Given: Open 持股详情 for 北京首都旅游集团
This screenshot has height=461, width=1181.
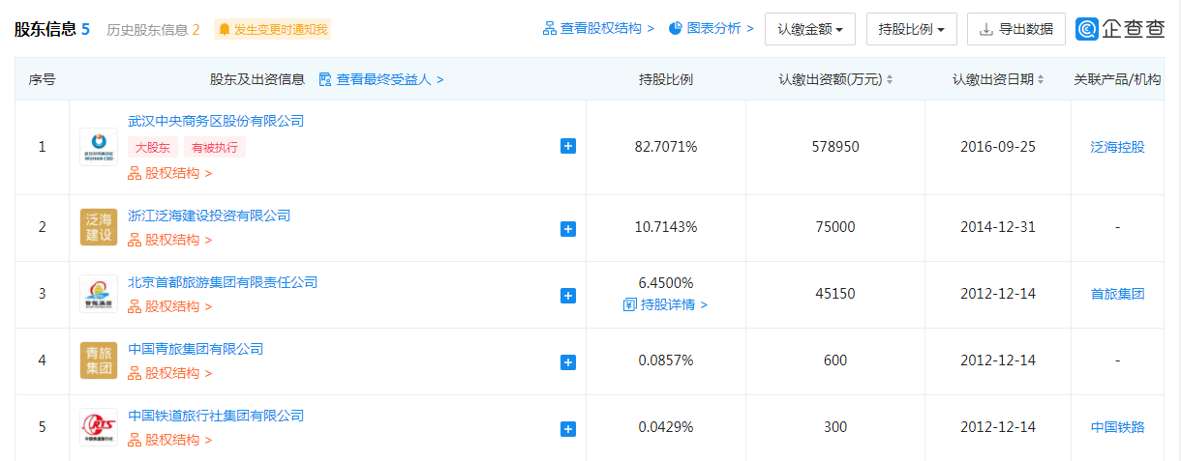Looking at the screenshot, I should (666, 304).
